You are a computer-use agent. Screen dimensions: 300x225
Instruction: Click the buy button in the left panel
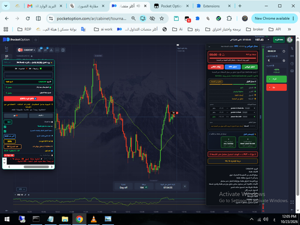coord(41,116)
